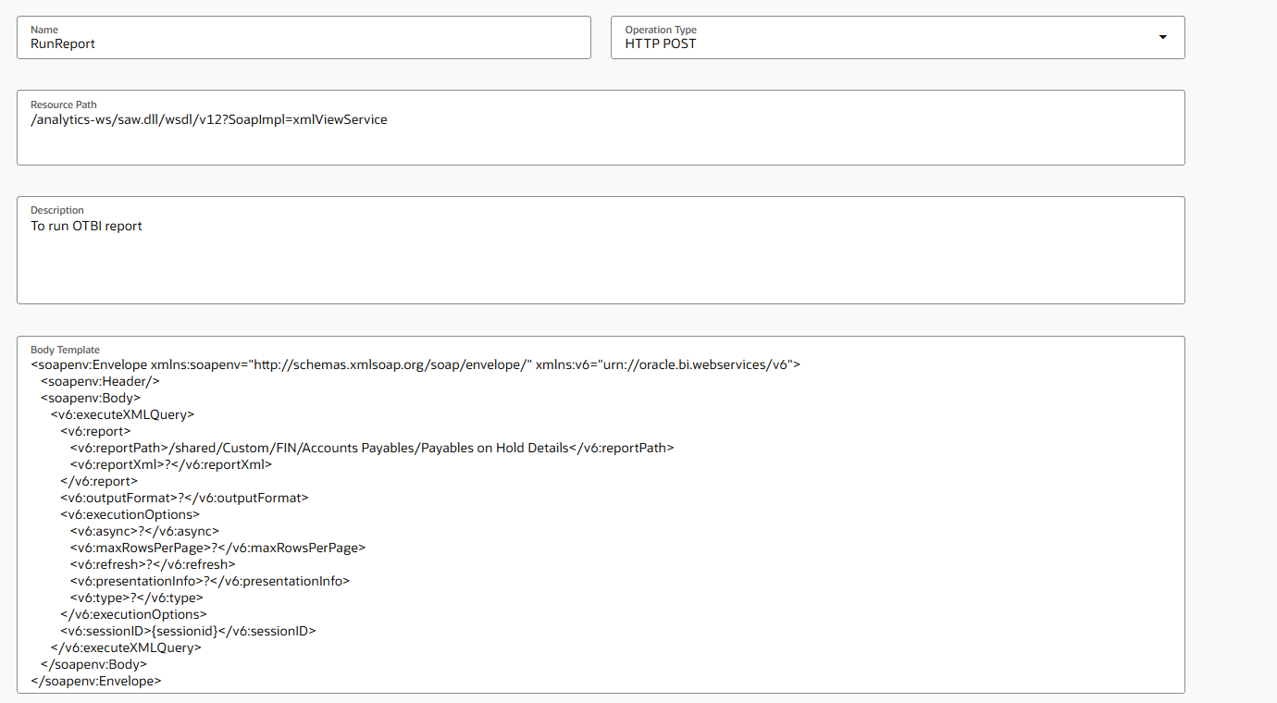The image size is (1277, 703).
Task: Click the v6:sessionID {sessionid} line
Action: coord(188,631)
